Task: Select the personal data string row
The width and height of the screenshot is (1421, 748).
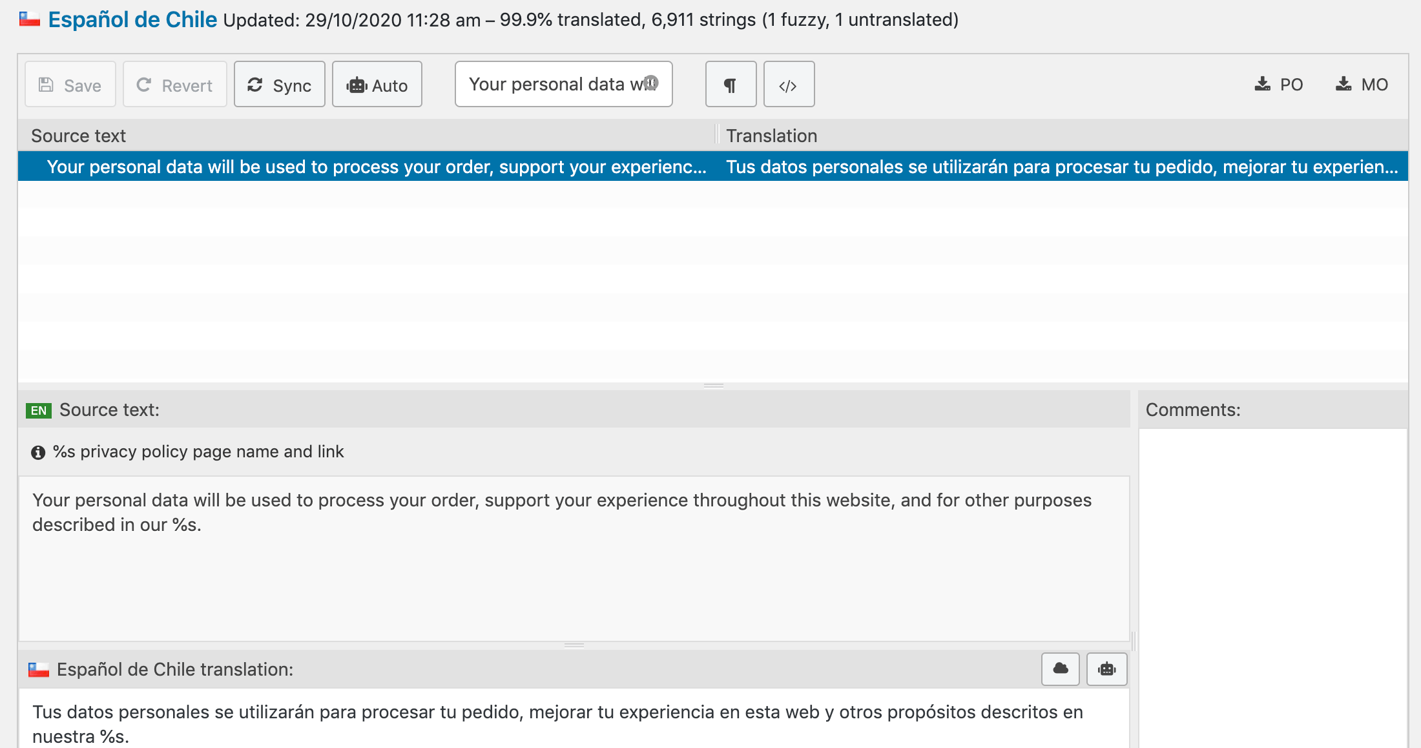Action: point(713,167)
